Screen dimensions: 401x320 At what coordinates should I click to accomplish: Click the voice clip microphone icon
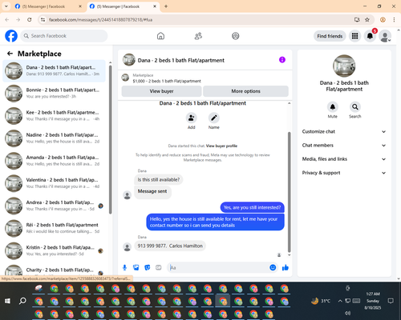click(124, 267)
